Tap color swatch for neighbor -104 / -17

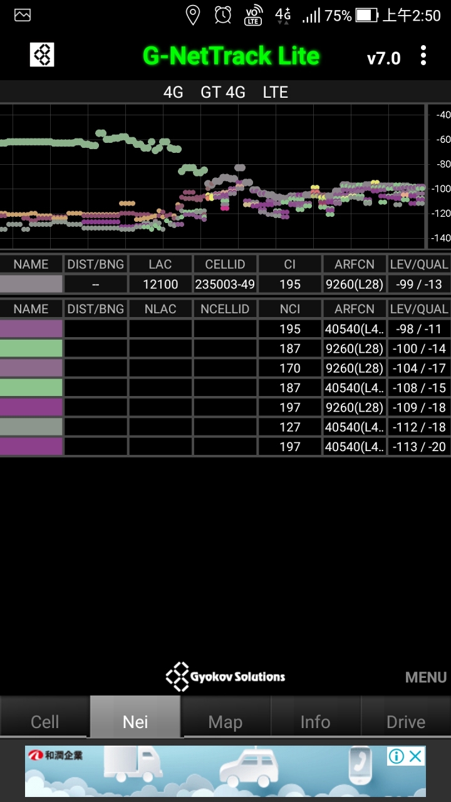coord(31,368)
